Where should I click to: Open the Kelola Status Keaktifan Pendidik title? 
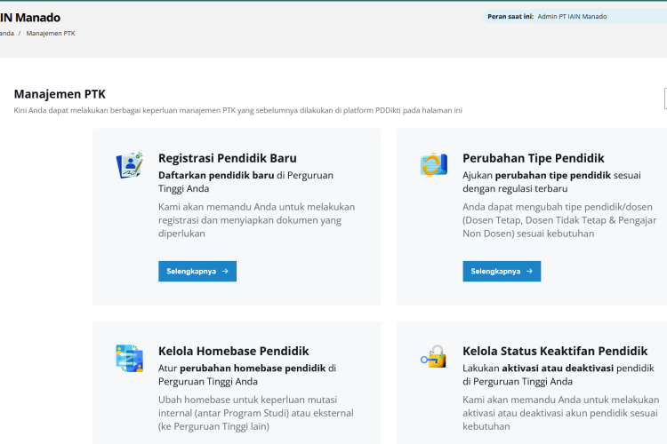[x=555, y=351]
